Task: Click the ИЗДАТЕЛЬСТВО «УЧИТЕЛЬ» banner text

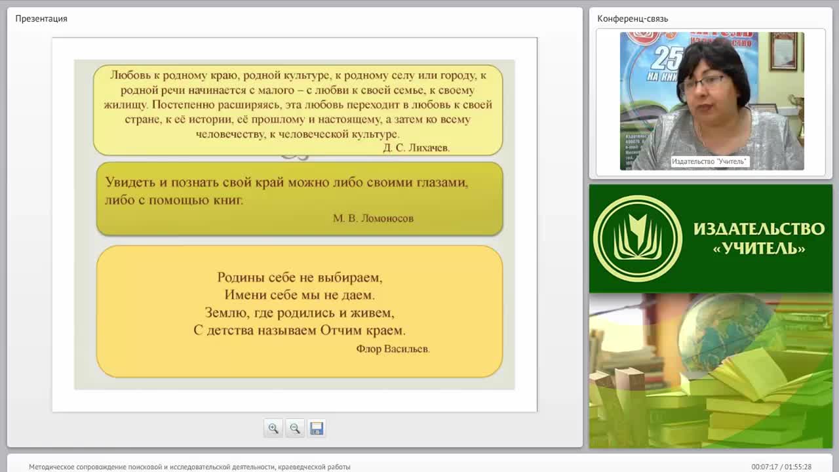Action: pos(759,239)
